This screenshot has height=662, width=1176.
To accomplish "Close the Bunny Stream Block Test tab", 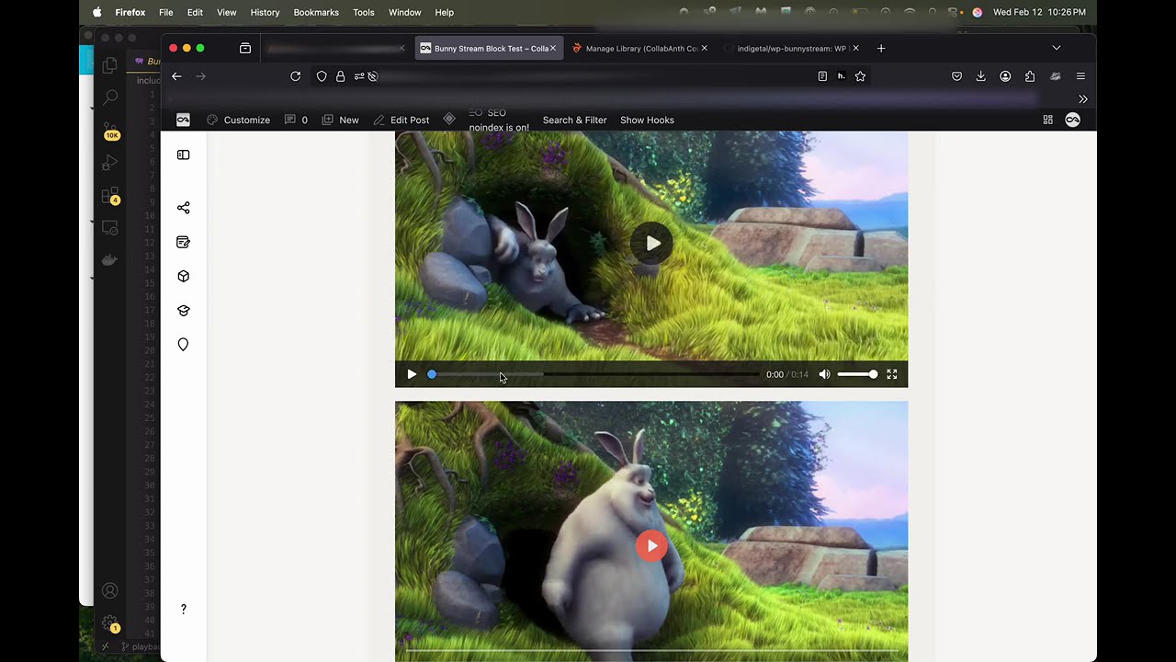I will click(553, 48).
